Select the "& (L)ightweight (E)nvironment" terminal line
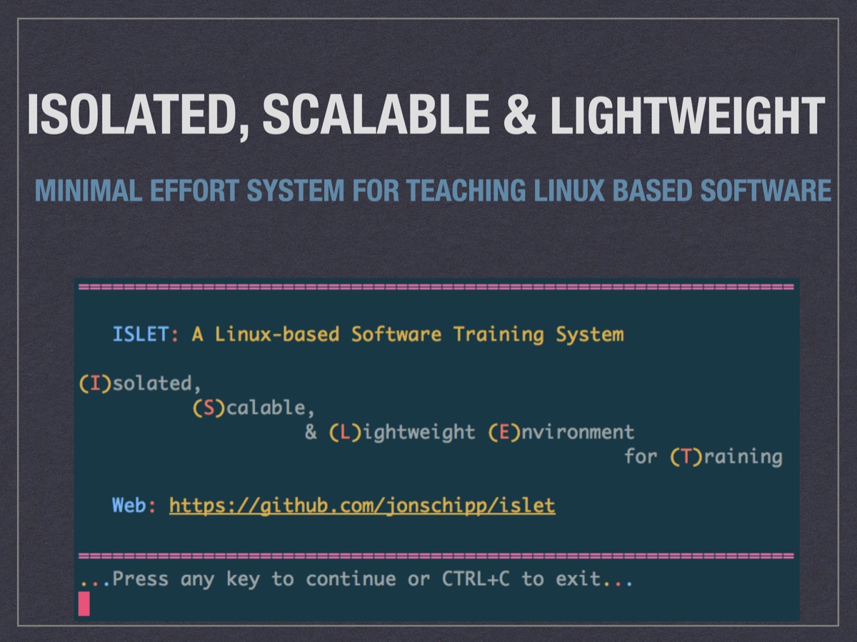Image resolution: width=857 pixels, height=642 pixels. click(469, 432)
